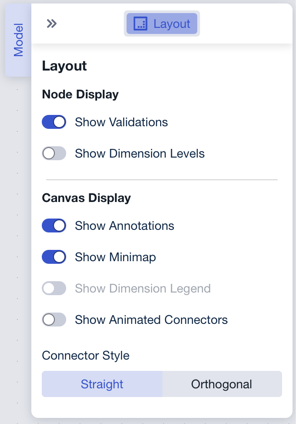The image size is (296, 424).
Task: Select Orthogonal connector style
Action: click(222, 384)
